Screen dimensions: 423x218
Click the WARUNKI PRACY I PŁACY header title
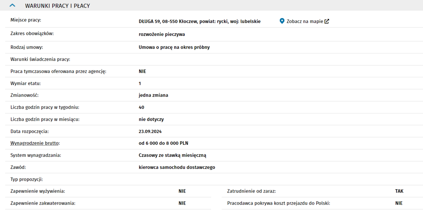click(x=57, y=6)
